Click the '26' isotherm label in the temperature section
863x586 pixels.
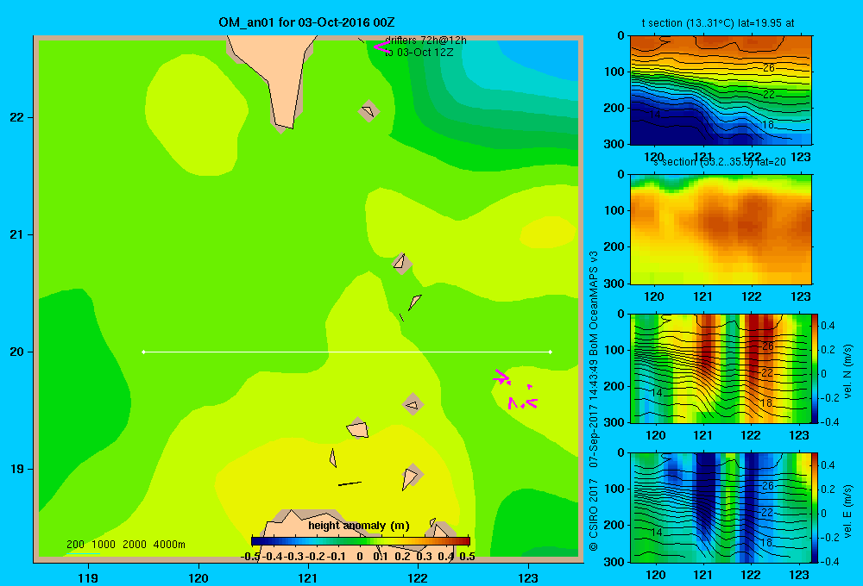[x=768, y=68]
